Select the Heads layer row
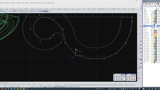Image resolution: width=160 pixels, height=90 pixels. 151,31
